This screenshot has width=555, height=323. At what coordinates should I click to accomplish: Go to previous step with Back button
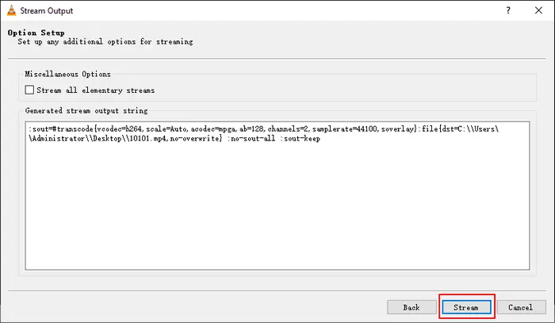(411, 307)
